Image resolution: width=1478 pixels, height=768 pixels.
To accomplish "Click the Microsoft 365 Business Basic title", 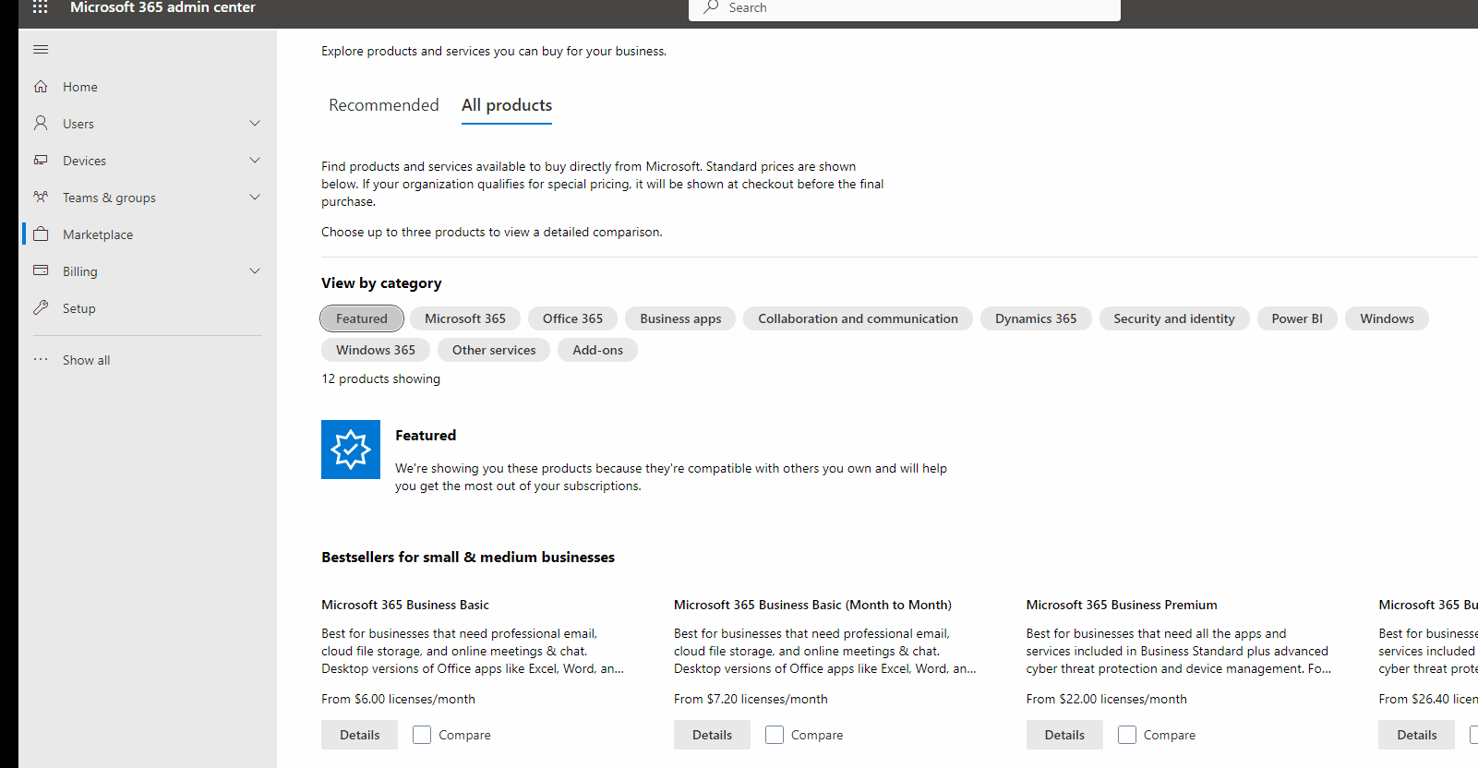I will pos(405,605).
